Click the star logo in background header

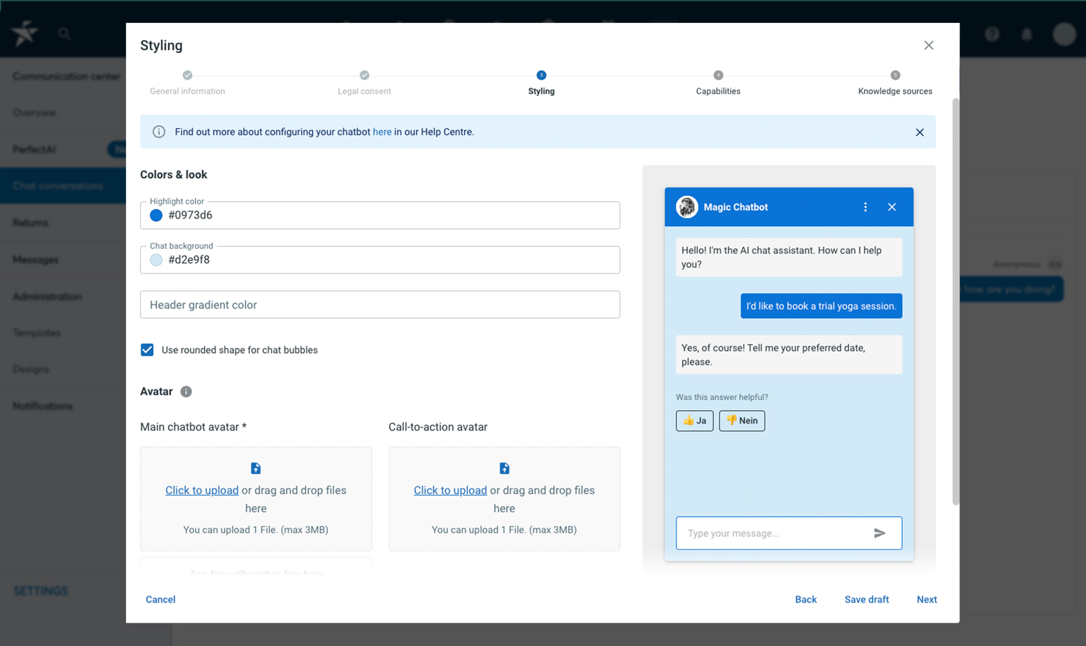point(24,34)
